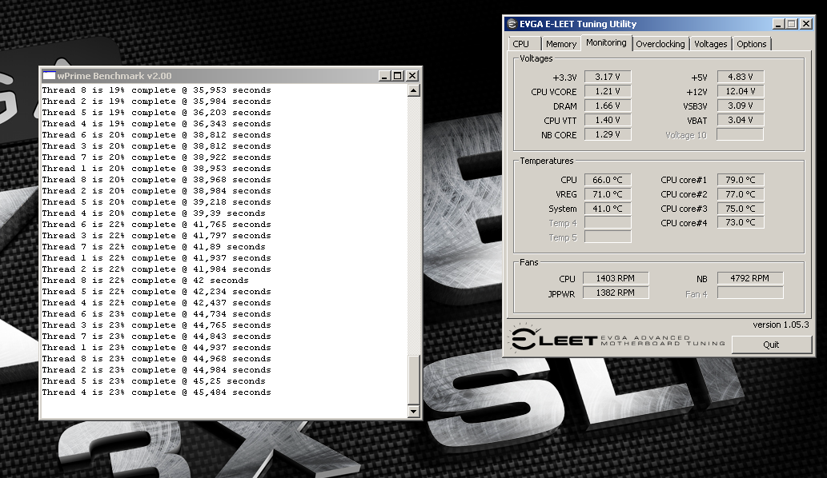Click line 'Thread 6 is 23% complete @ 44,734'
The height and width of the screenshot is (478, 827).
coord(156,314)
